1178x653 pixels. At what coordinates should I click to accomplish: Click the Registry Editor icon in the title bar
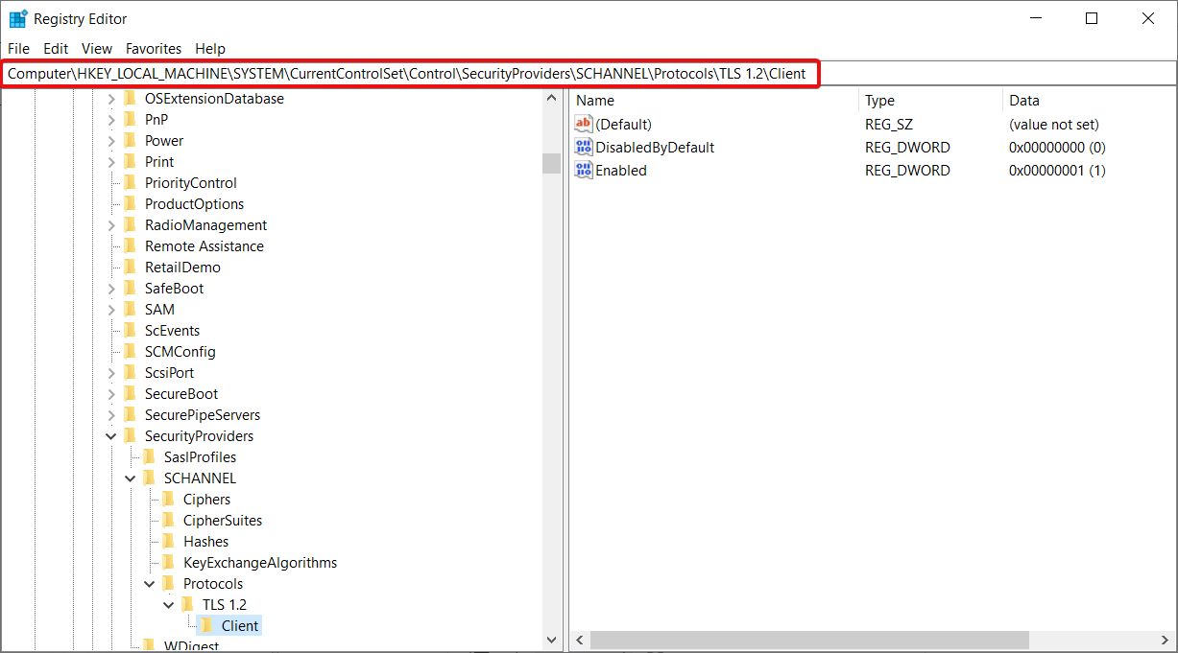point(17,17)
